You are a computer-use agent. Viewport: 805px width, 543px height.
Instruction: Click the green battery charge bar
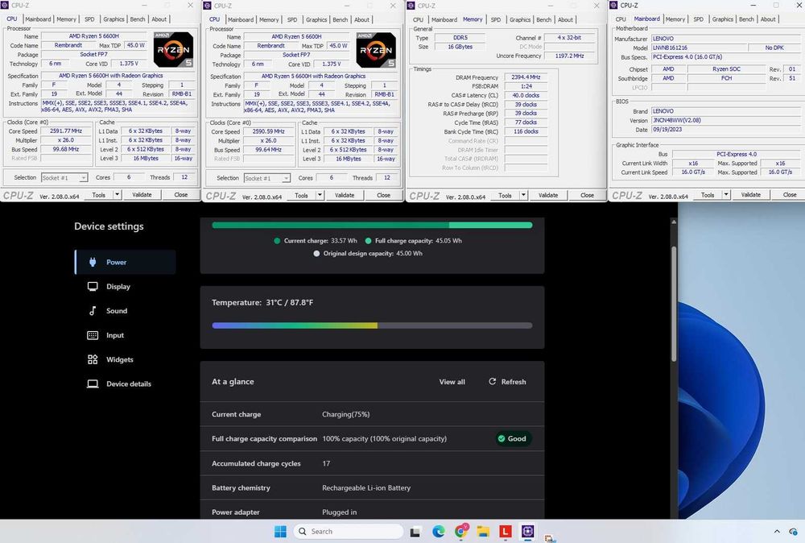click(x=372, y=225)
